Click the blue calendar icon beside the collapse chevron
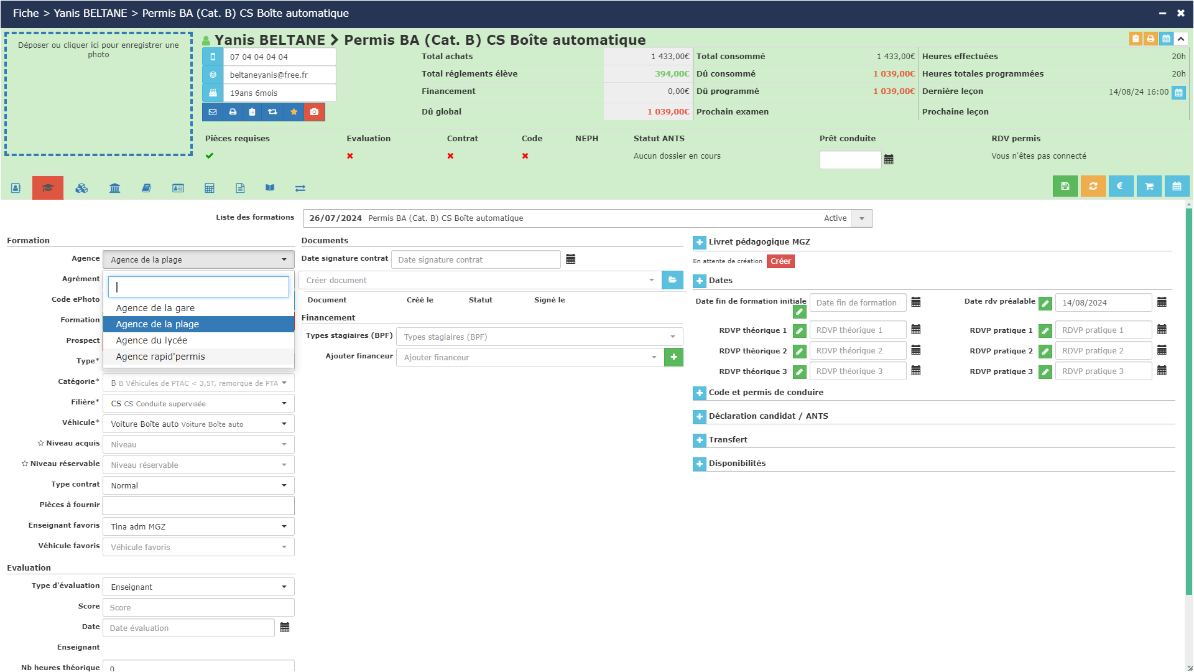 pos(1167,39)
